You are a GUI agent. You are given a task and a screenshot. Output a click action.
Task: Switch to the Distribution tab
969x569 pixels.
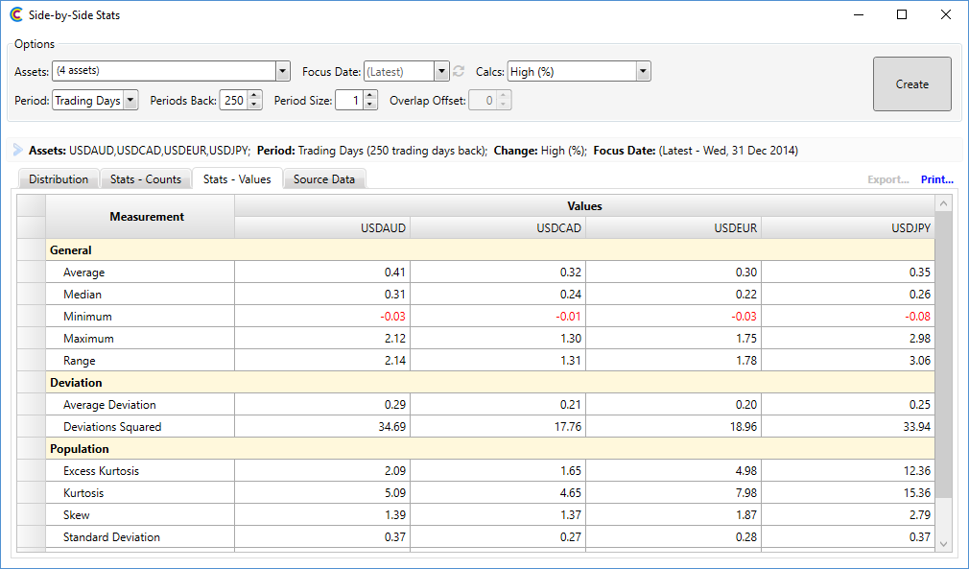[x=59, y=179]
